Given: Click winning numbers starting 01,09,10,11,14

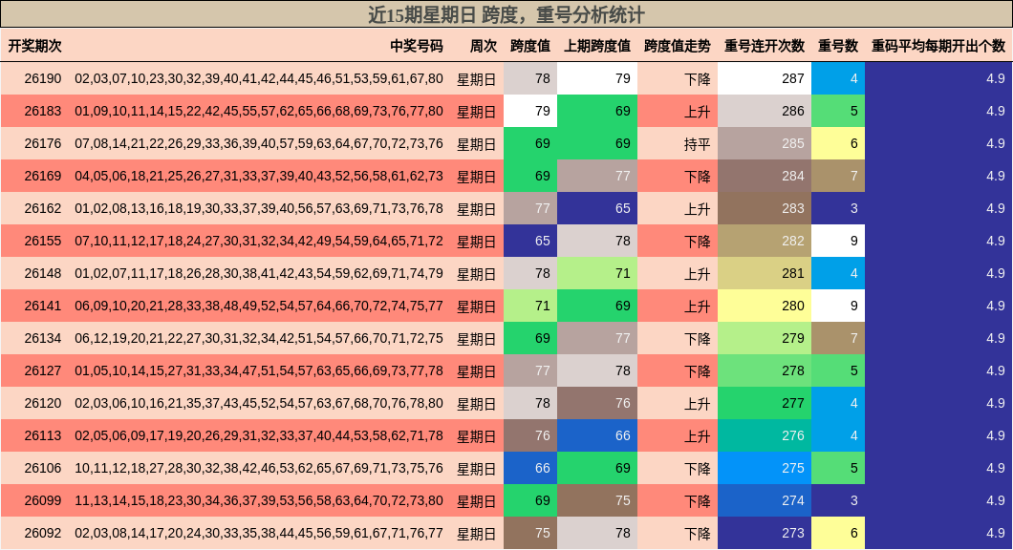Looking at the screenshot, I should [x=259, y=111].
